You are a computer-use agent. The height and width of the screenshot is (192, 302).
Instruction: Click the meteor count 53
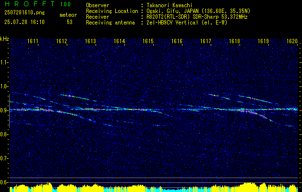pos(70,22)
